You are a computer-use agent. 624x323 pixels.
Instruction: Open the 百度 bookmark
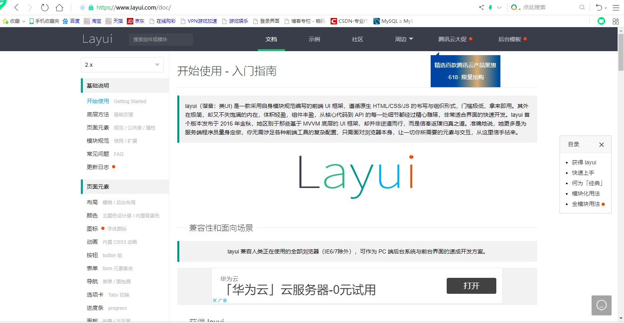coord(71,21)
